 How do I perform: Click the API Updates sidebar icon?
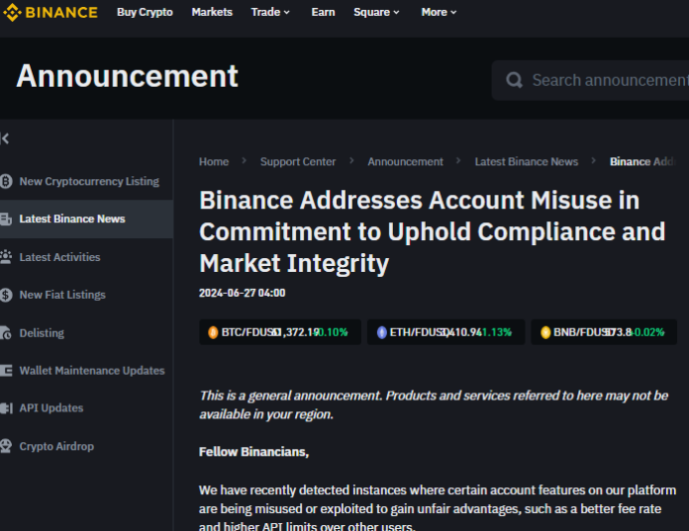6,408
